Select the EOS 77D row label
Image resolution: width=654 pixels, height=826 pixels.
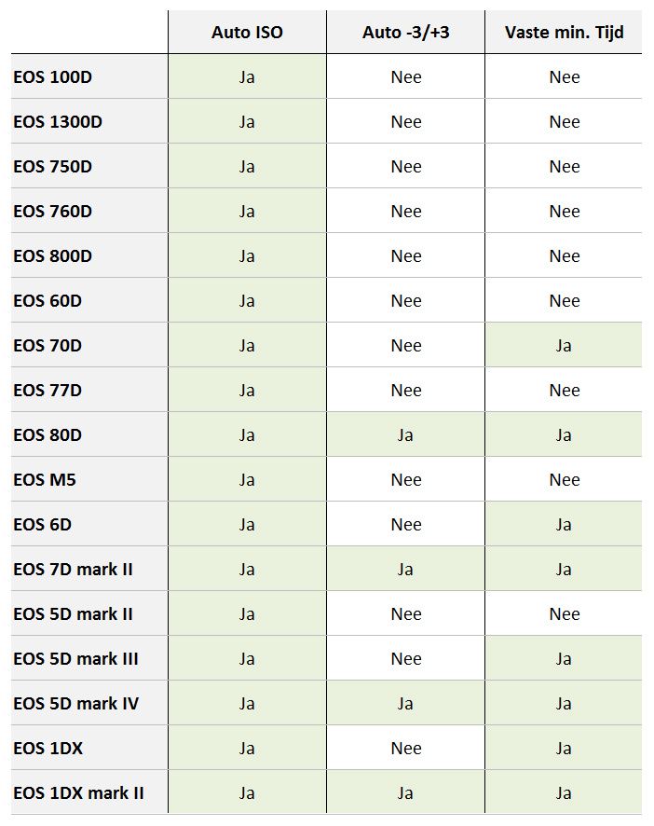[48, 391]
